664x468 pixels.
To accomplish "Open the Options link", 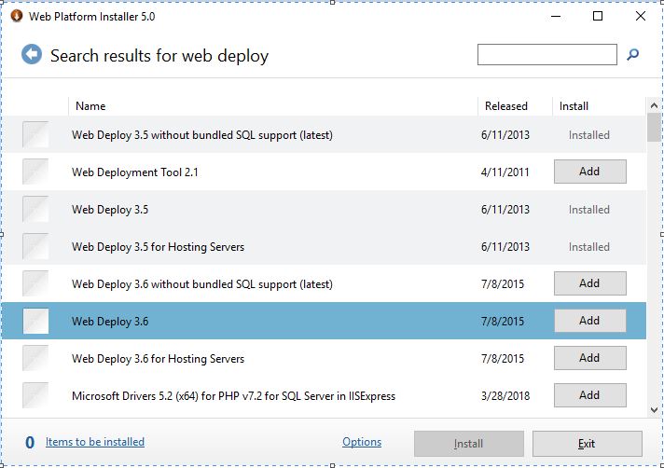I will tap(362, 442).
